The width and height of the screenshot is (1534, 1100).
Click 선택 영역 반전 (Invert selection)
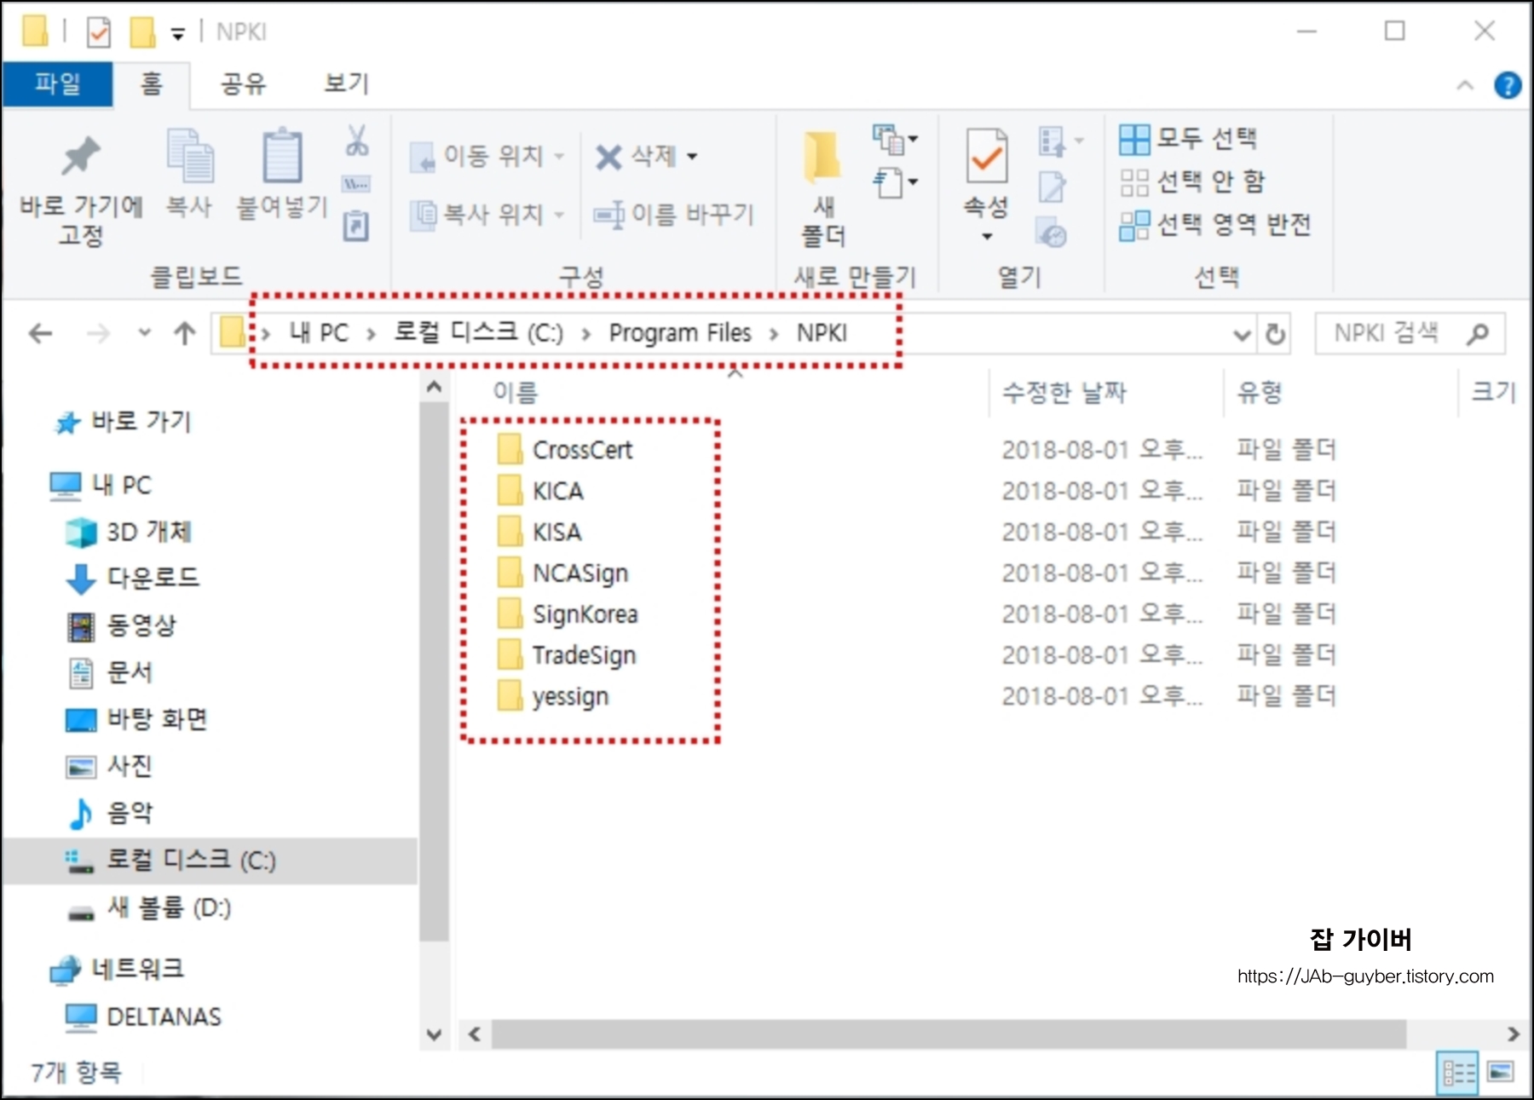pyautogui.click(x=1215, y=225)
